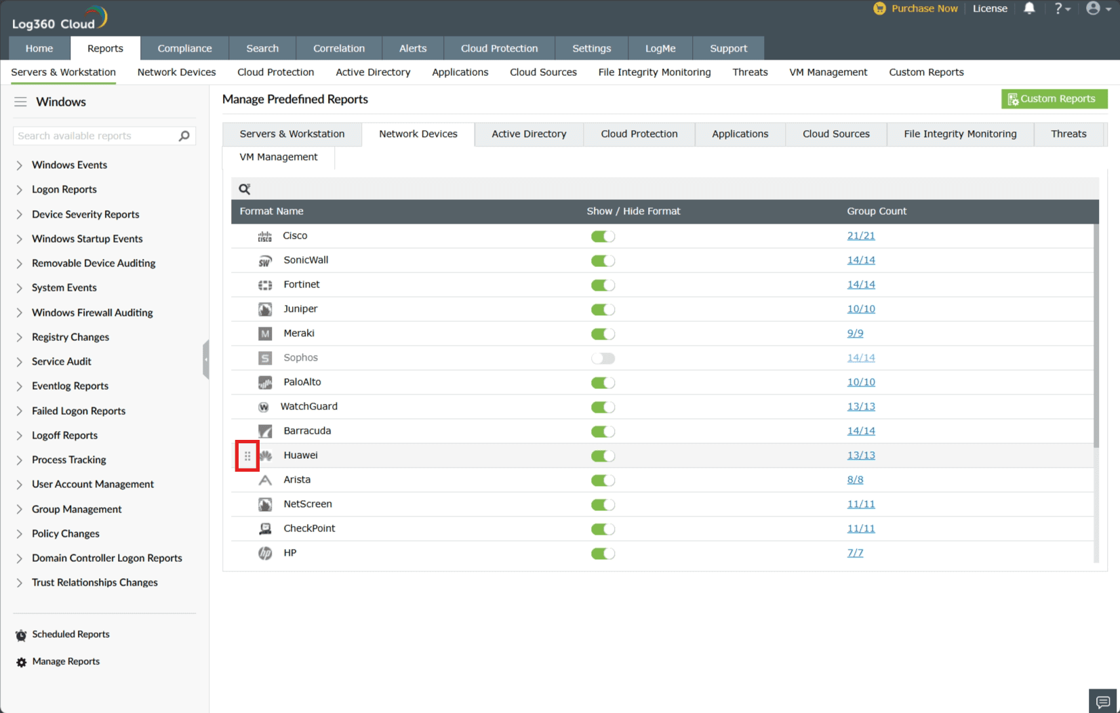Open the notification bell
1120x713 pixels.
tap(1029, 9)
